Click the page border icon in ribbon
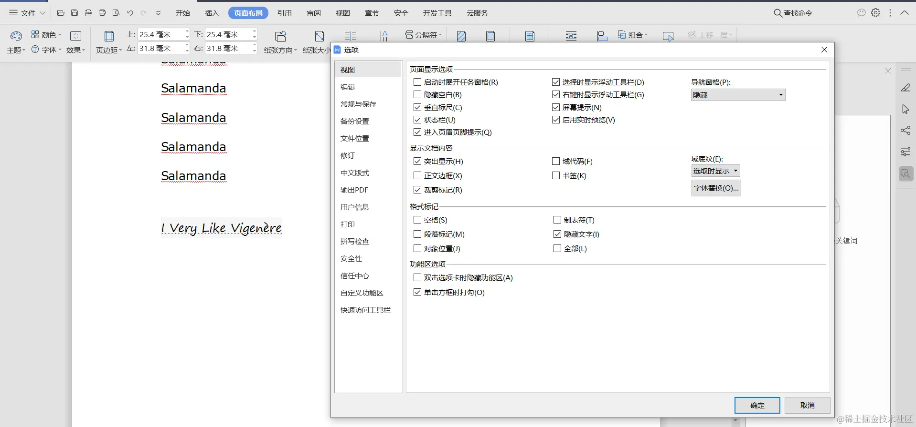Viewport: 916px width, 427px height. pos(490,36)
